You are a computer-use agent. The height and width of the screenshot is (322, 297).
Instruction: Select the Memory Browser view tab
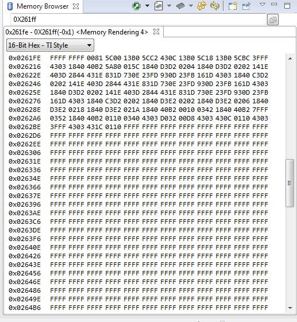[x=43, y=6]
